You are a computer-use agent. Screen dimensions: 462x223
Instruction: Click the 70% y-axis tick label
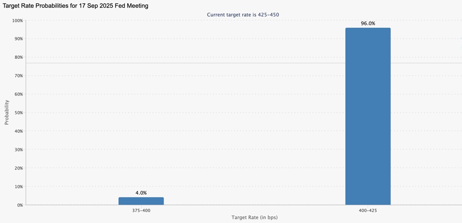[x=18, y=76]
